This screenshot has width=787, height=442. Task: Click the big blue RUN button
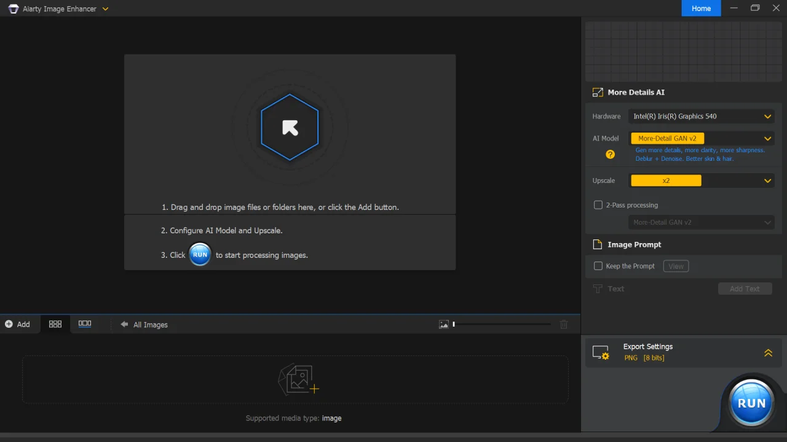pos(751,403)
